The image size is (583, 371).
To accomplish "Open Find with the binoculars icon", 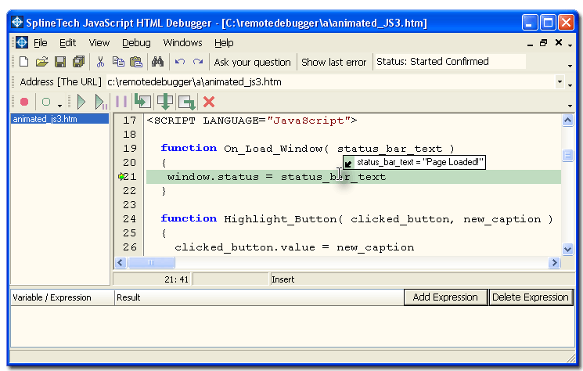I will tap(157, 62).
